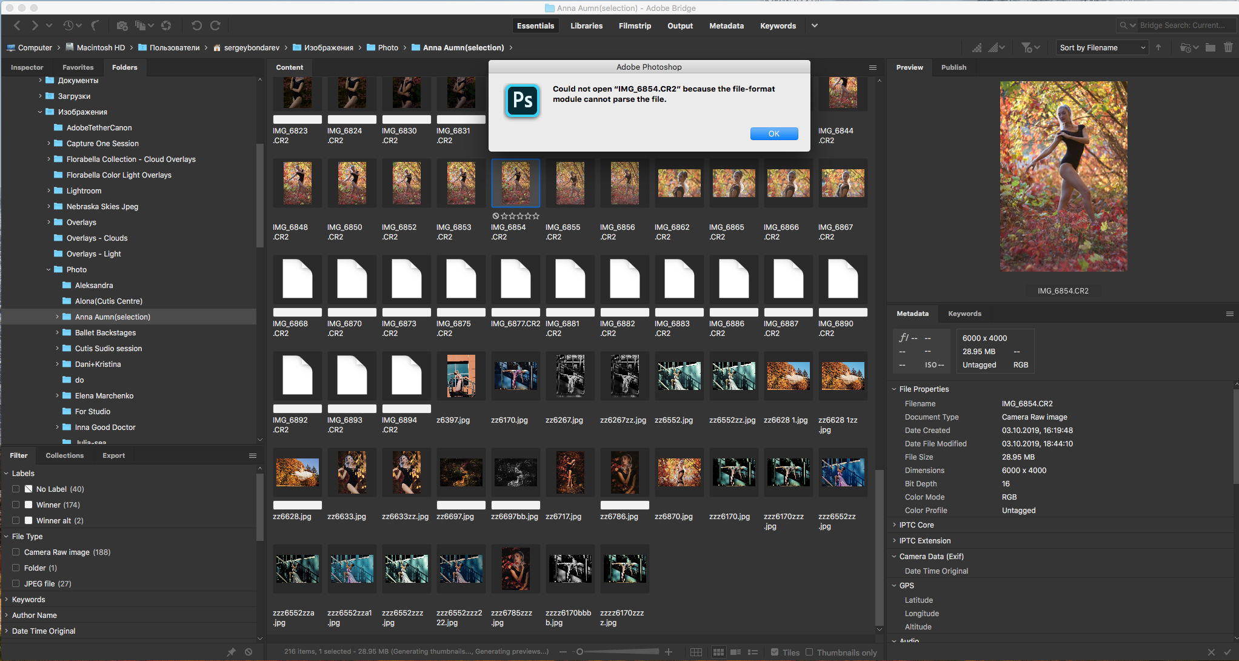This screenshot has height=661, width=1239.
Task: Click the Get Photos from Camera icon
Action: (122, 25)
